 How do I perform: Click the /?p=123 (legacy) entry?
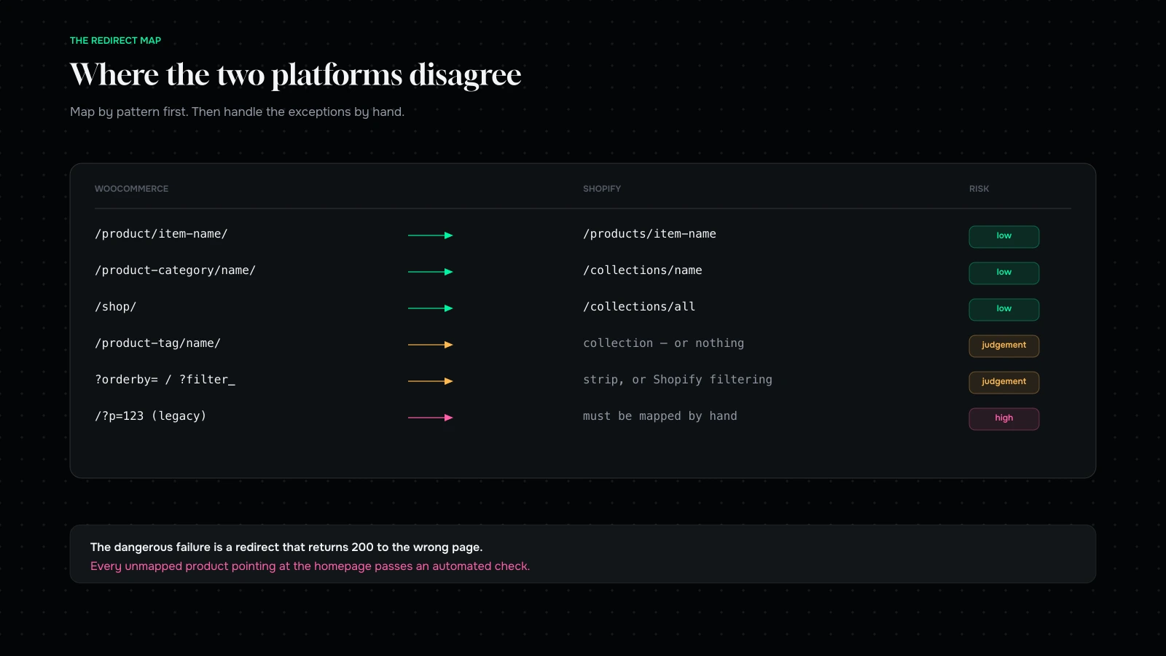tap(151, 416)
